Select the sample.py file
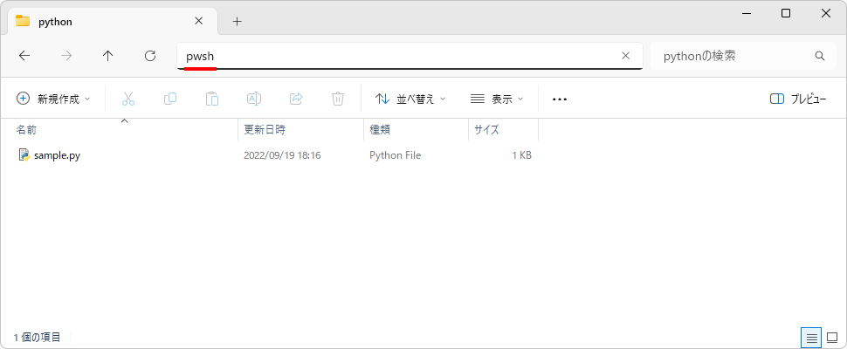The height and width of the screenshot is (349, 847). (x=57, y=155)
